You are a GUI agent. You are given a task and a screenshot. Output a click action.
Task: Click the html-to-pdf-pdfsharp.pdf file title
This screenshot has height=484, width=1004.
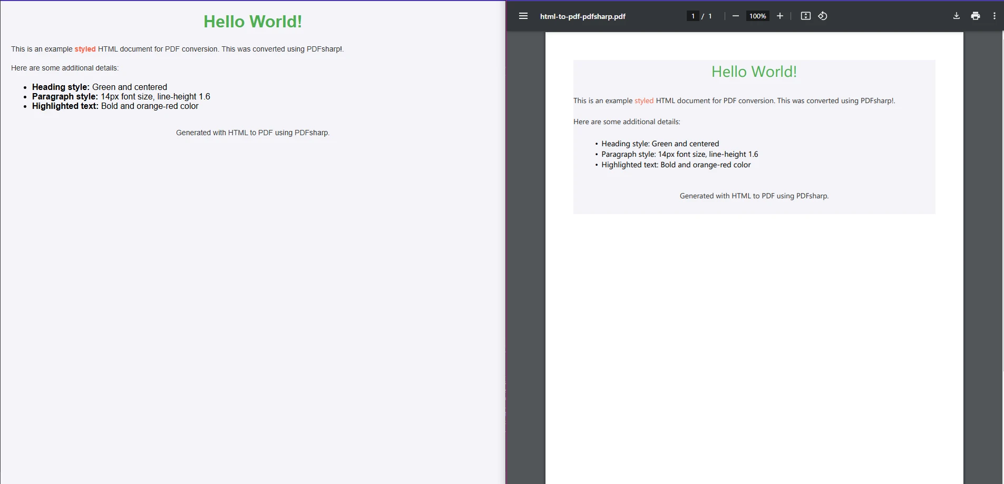coord(582,16)
